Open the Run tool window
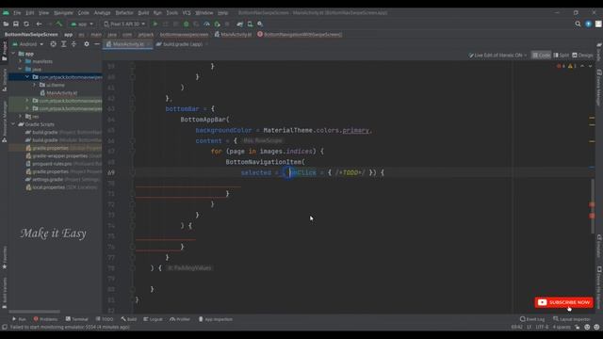This screenshot has width=603, height=339. tap(19, 319)
